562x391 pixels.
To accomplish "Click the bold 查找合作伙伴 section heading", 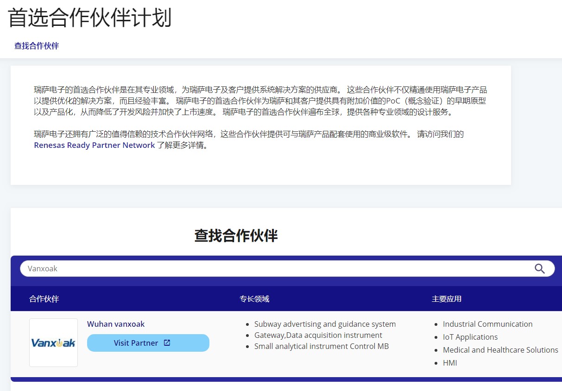I will coord(236,236).
